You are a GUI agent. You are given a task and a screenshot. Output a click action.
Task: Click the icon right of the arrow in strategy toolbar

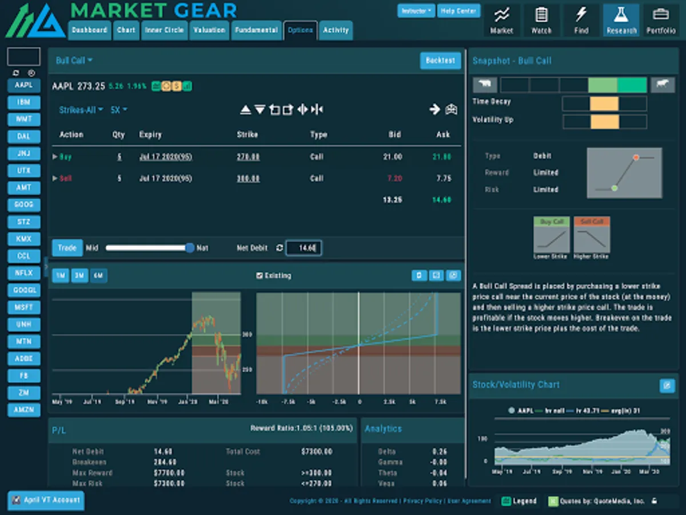pyautogui.click(x=452, y=109)
